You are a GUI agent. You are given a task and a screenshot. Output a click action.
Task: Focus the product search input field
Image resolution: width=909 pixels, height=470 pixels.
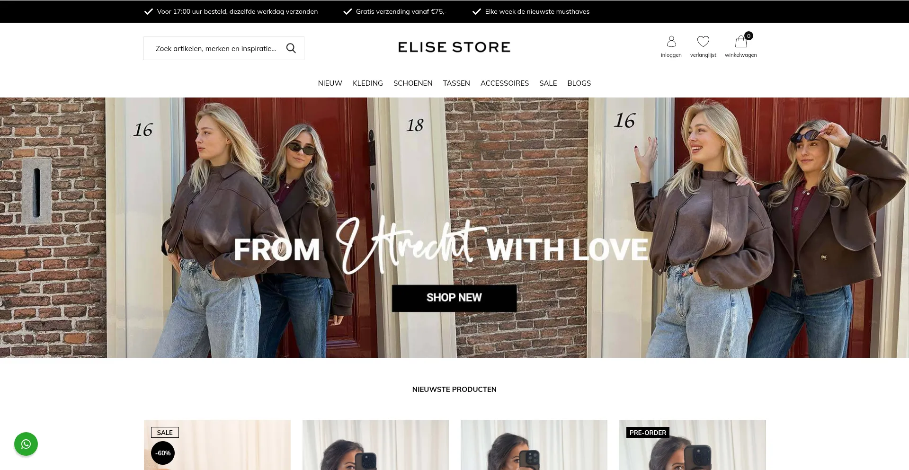216,48
